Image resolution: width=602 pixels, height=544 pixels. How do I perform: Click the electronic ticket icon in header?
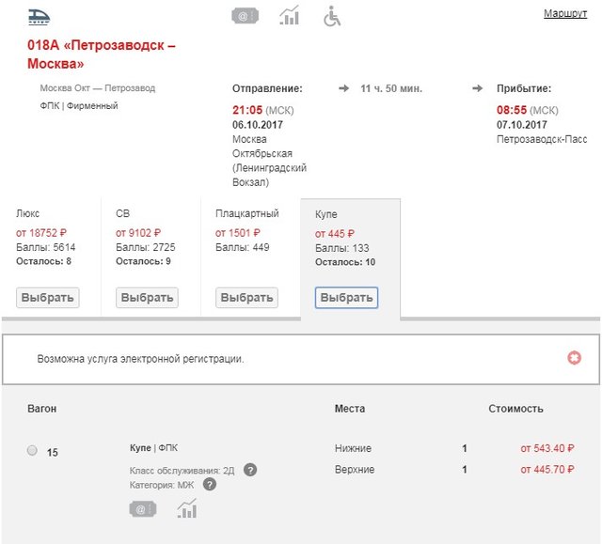click(245, 16)
